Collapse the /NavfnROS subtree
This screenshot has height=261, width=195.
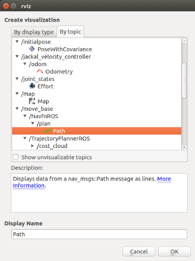(x=25, y=116)
